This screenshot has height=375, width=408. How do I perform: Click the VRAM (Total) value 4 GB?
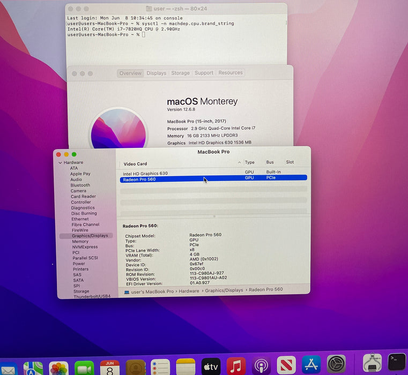[x=195, y=254]
